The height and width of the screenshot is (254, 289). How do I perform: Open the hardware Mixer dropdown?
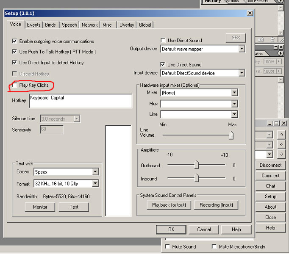[x=234, y=93]
